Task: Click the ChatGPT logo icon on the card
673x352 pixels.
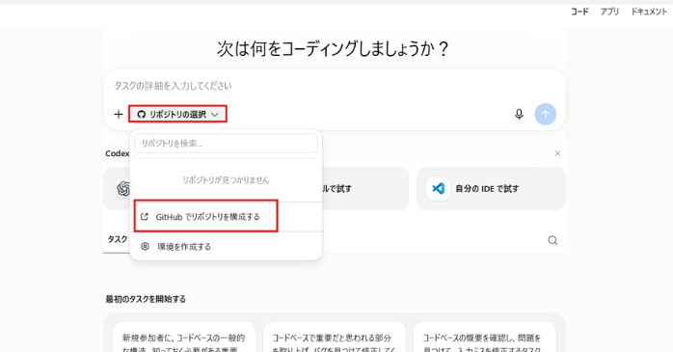Action: pos(123,188)
